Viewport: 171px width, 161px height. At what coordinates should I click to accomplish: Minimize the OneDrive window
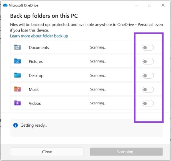pyautogui.click(x=136, y=5)
